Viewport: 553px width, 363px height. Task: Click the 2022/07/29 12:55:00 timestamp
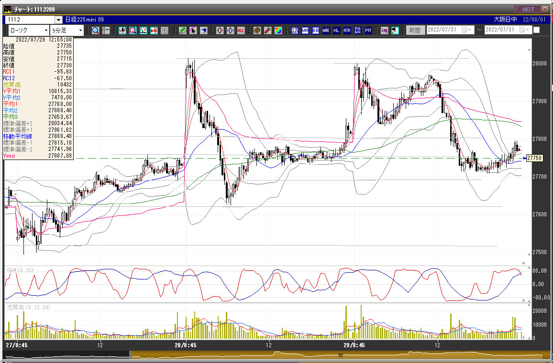(x=44, y=40)
